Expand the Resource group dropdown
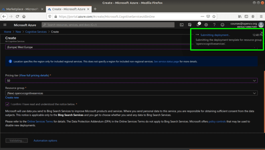Viewport: 265px width, 150px height. 131,93
